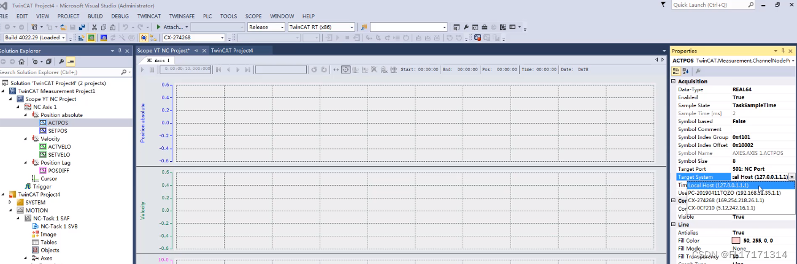Click the scope Record icon with red dot
The height and width of the screenshot is (264, 797).
[477, 37]
